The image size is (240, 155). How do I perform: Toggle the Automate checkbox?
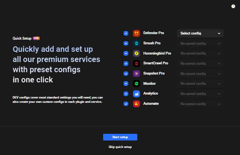point(126,104)
